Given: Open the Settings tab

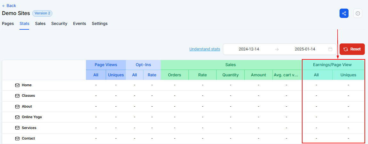Looking at the screenshot, I should 100,23.
